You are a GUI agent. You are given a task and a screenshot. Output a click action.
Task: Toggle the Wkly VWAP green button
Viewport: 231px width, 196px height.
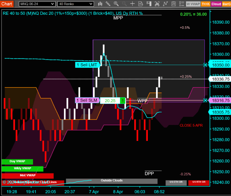coord(23,169)
